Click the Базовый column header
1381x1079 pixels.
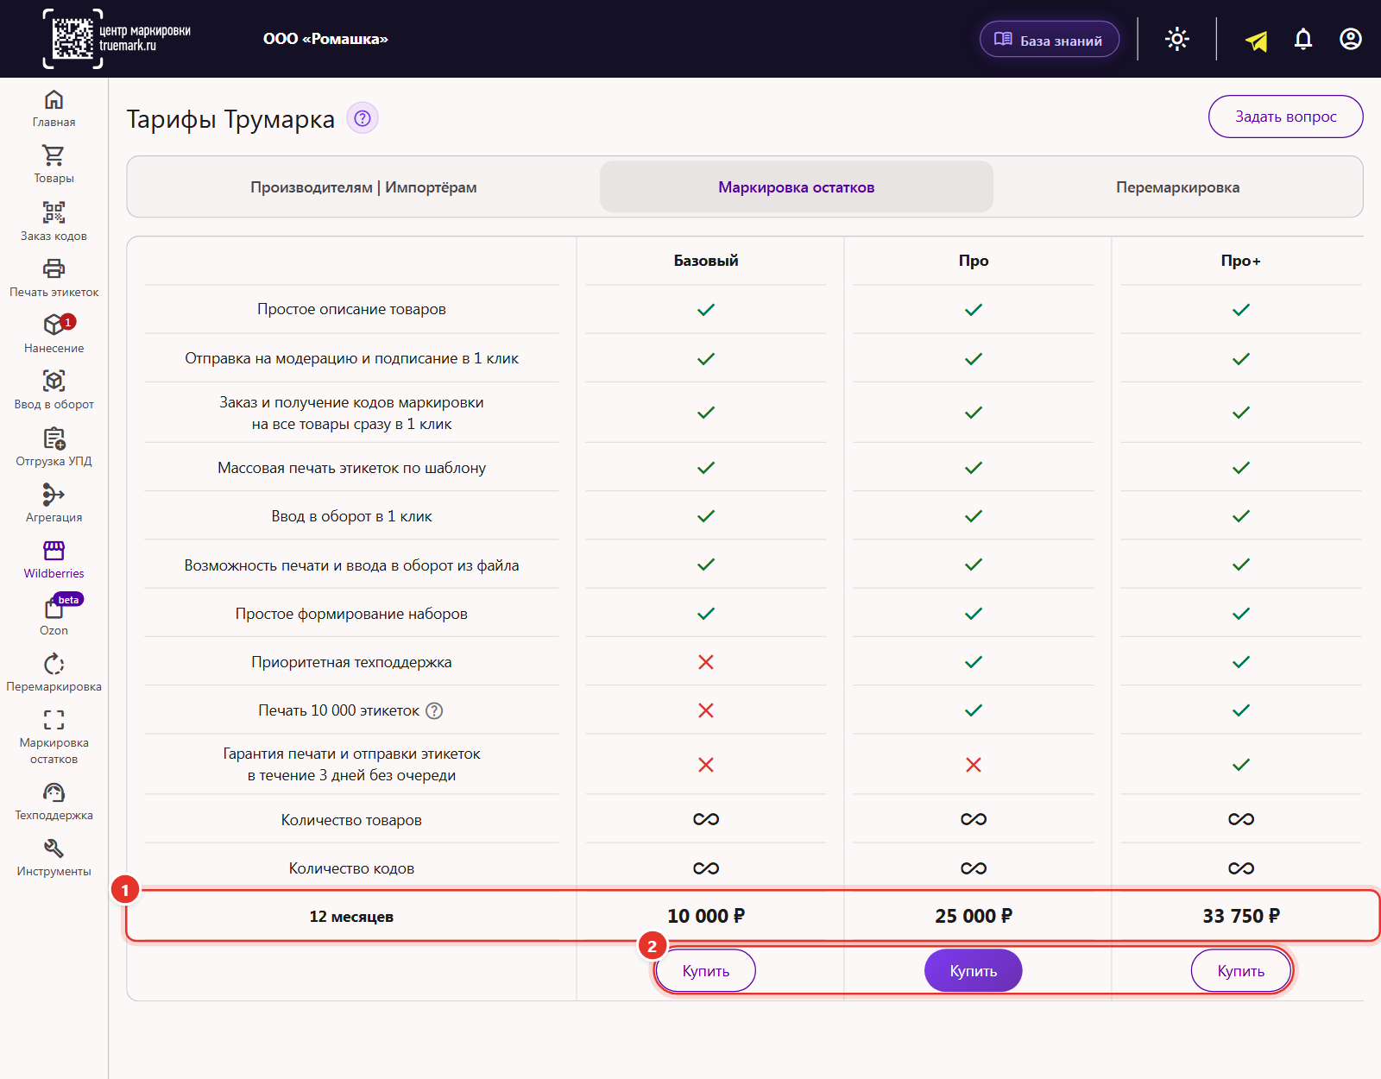(x=706, y=261)
